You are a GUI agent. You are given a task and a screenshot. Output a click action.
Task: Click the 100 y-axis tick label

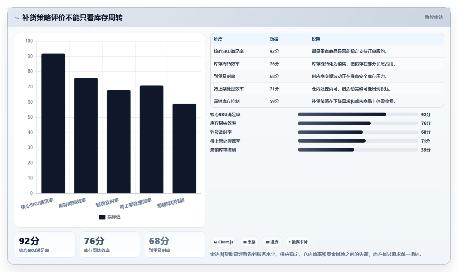click(x=29, y=41)
